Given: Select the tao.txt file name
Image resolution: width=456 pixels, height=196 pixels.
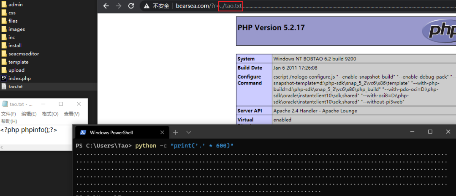Looking at the screenshot, I should [16, 86].
